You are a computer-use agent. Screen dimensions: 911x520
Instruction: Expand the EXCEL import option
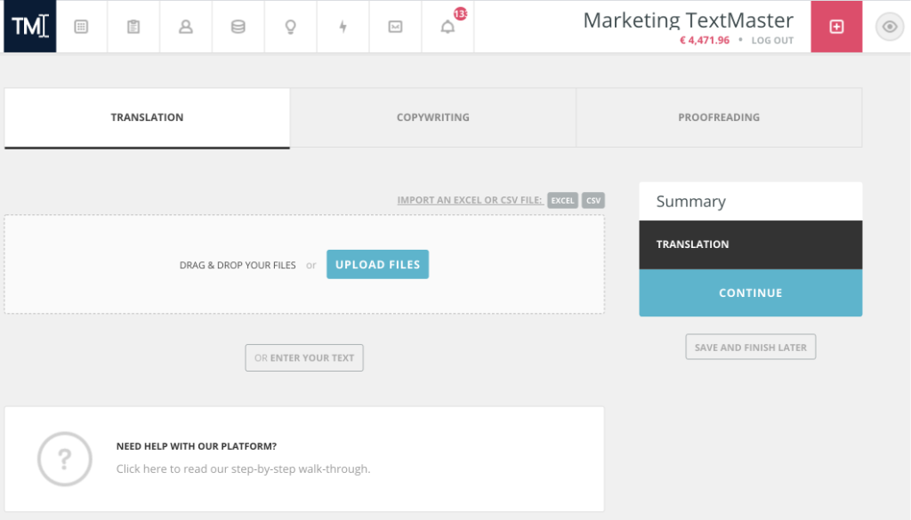(562, 200)
